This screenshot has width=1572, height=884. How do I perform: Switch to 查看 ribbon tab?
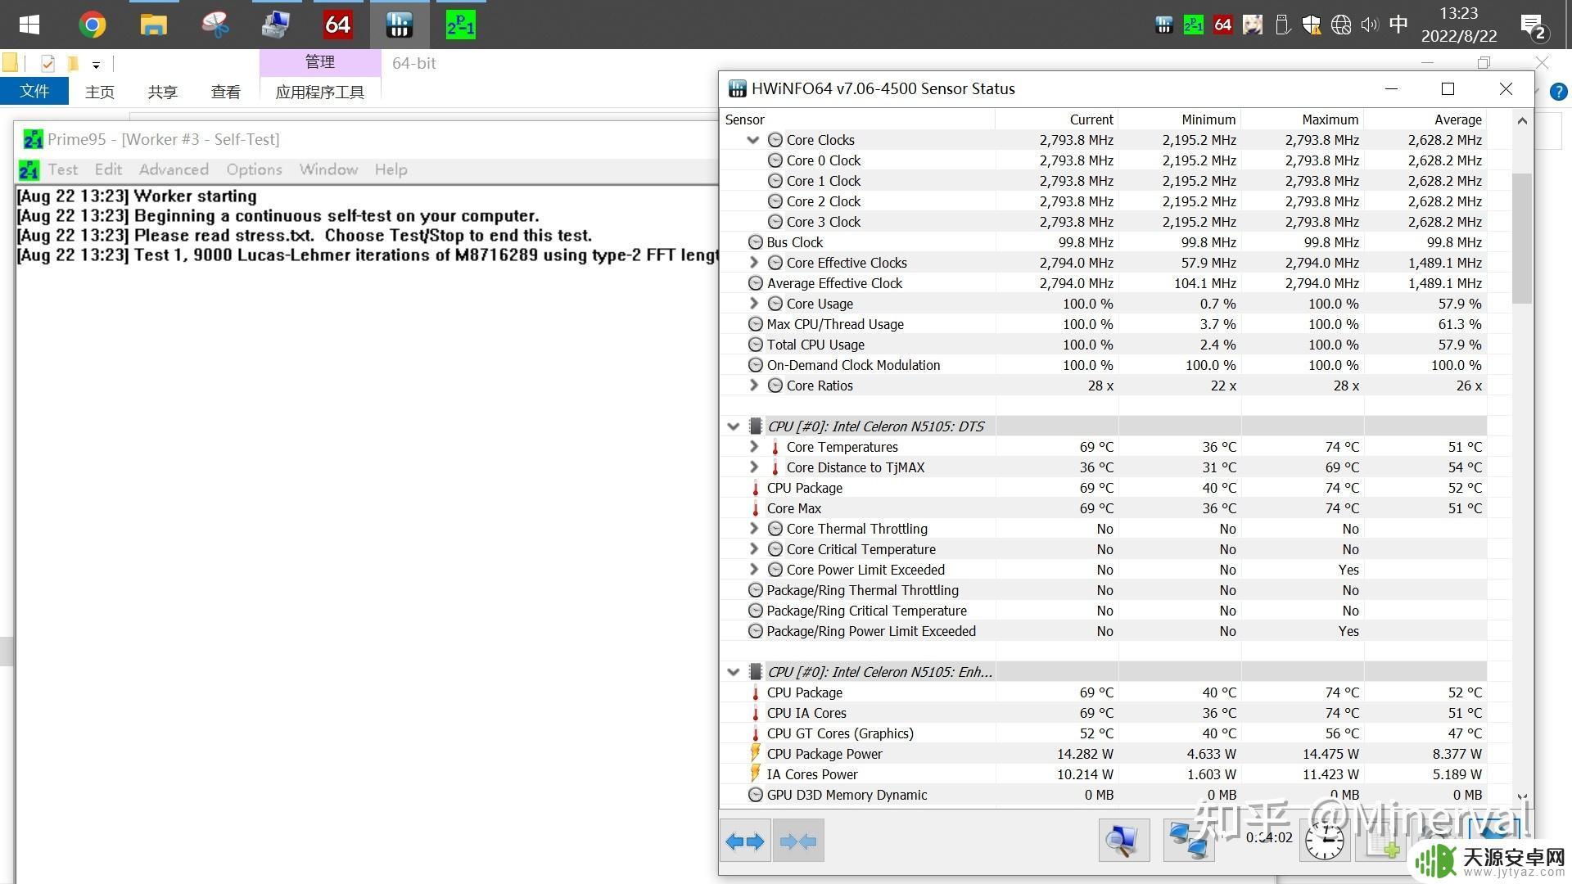pyautogui.click(x=225, y=92)
